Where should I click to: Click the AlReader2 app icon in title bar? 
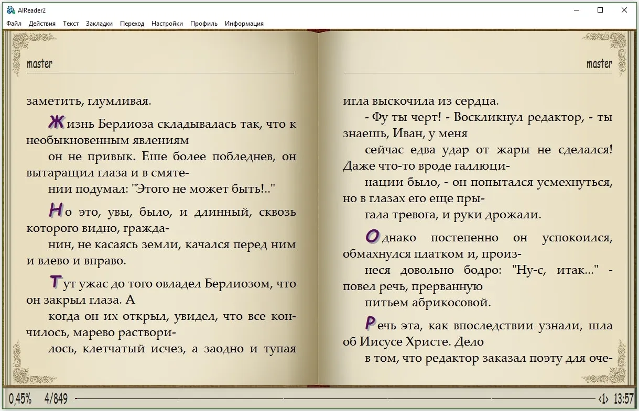[10, 9]
